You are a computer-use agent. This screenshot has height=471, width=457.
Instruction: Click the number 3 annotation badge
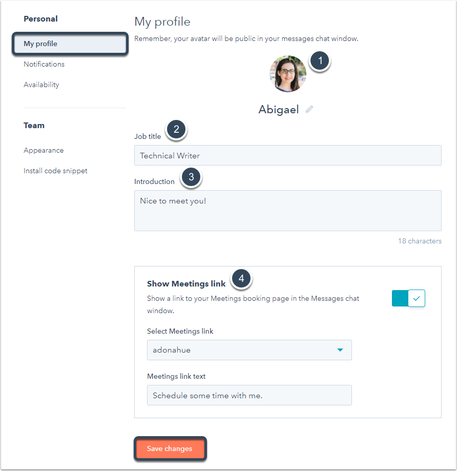[x=191, y=177]
